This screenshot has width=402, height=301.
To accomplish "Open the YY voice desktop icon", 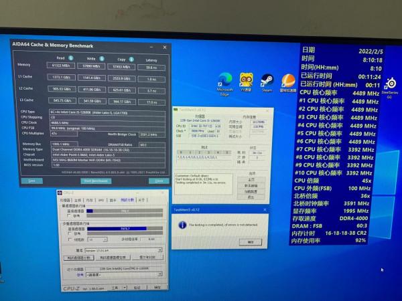I will [x=246, y=82].
